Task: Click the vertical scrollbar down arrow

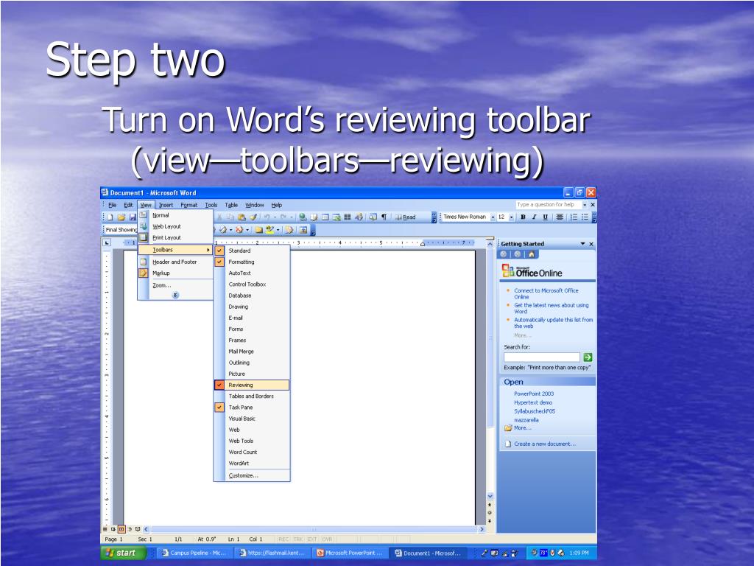Action: coord(490,496)
